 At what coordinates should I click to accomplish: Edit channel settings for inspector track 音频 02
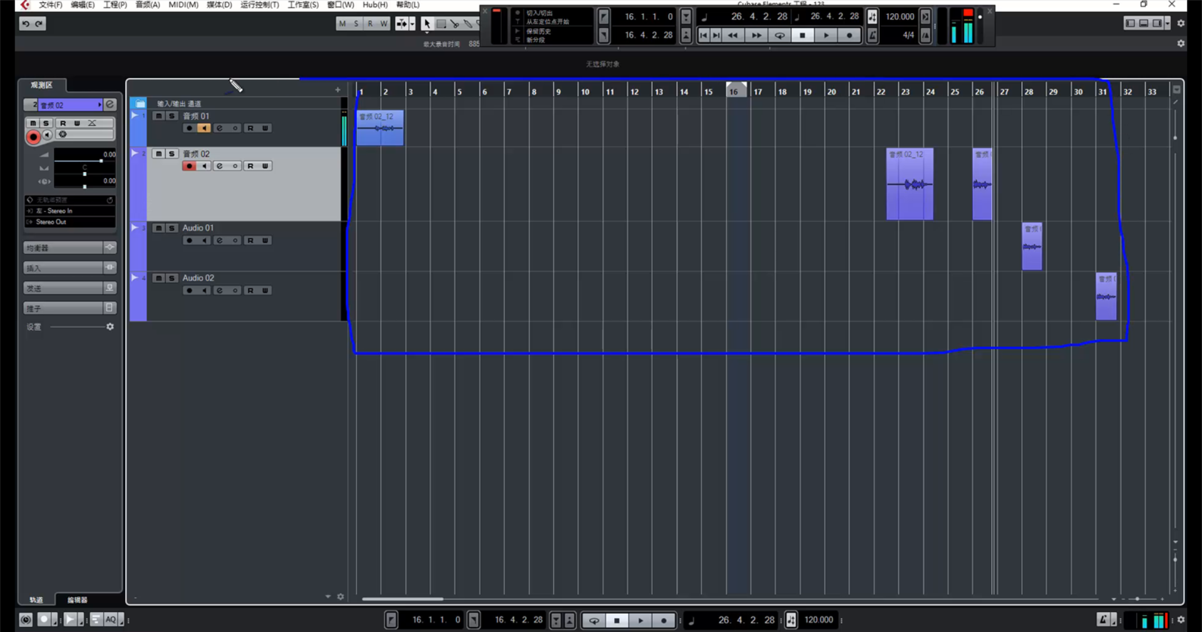coord(110,104)
